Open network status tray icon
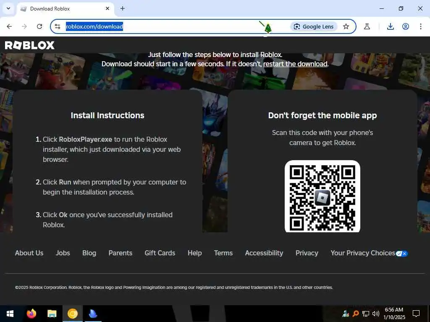Screen dimensions: 430x322 (366, 314)
